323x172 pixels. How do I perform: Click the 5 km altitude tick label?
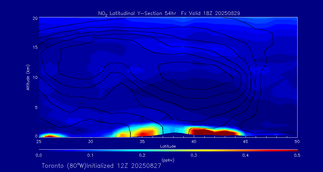coord(35,107)
